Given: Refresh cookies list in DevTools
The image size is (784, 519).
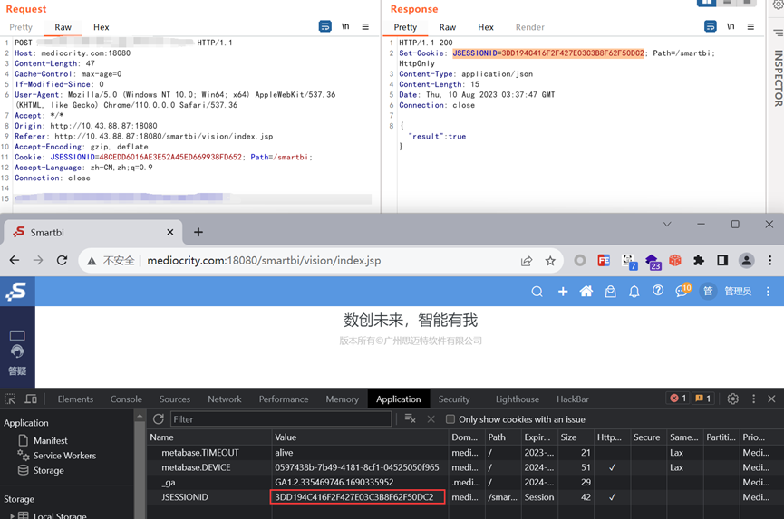Looking at the screenshot, I should [x=159, y=419].
